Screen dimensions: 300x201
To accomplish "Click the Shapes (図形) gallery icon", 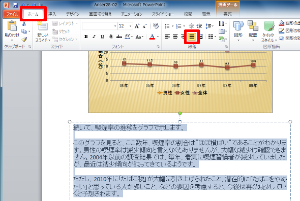I will (x=238, y=26).
